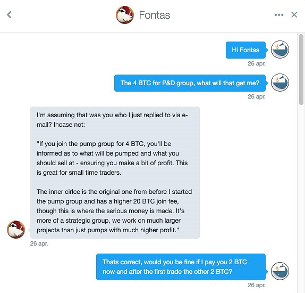This screenshot has width=305, height=293.
Task: Click Fontas bird avatar in the header
Action: pyautogui.click(x=125, y=15)
